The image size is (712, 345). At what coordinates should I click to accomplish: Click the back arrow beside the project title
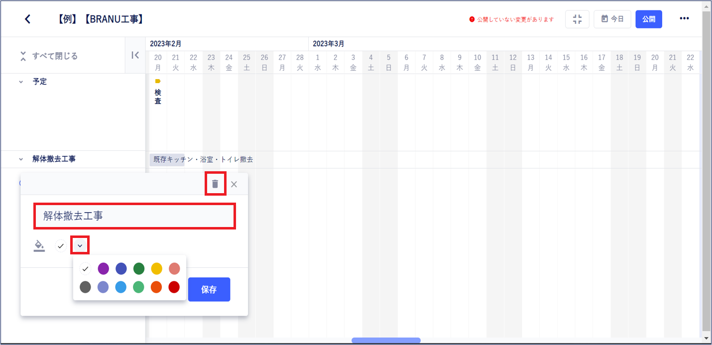[x=27, y=19]
